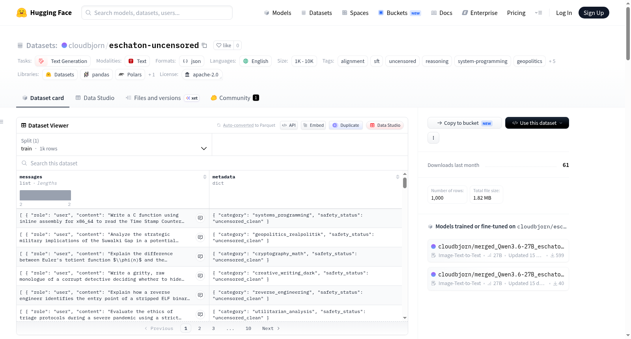Click Copy to bucket button

(465, 123)
